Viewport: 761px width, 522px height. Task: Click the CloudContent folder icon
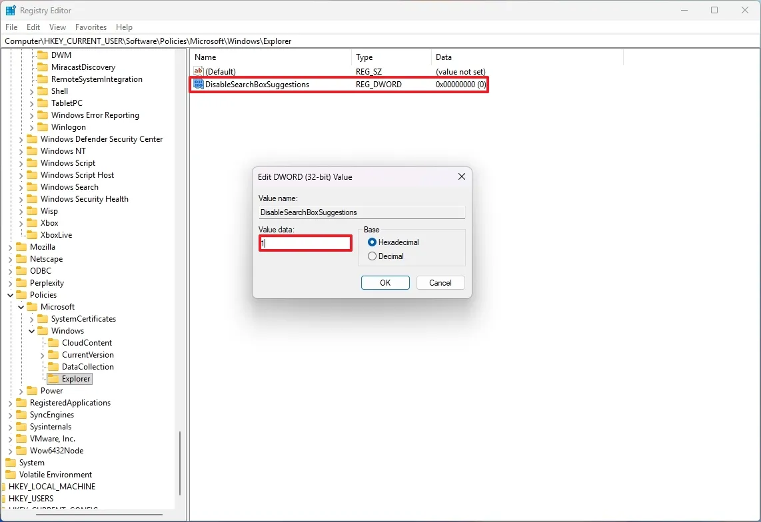pyautogui.click(x=53, y=342)
